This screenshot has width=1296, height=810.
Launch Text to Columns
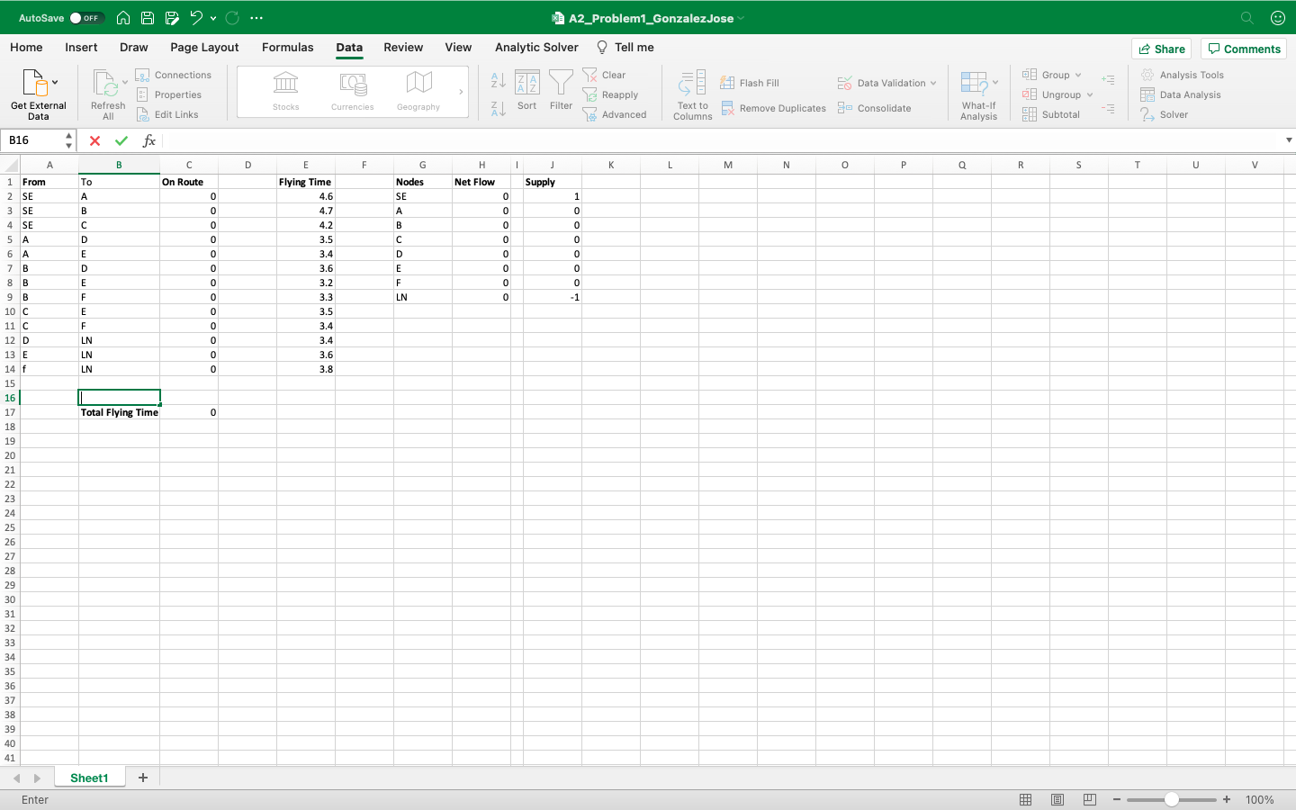(691, 94)
